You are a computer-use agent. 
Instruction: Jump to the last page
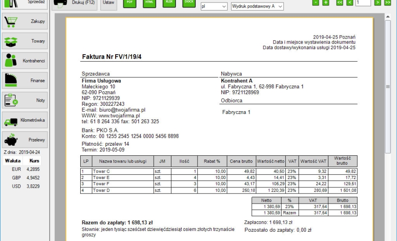387,3
